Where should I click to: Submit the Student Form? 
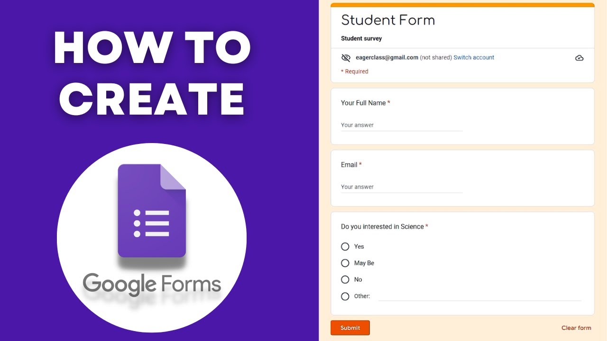(x=350, y=328)
